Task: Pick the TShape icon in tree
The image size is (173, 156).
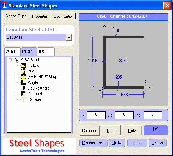Action: 23,99
